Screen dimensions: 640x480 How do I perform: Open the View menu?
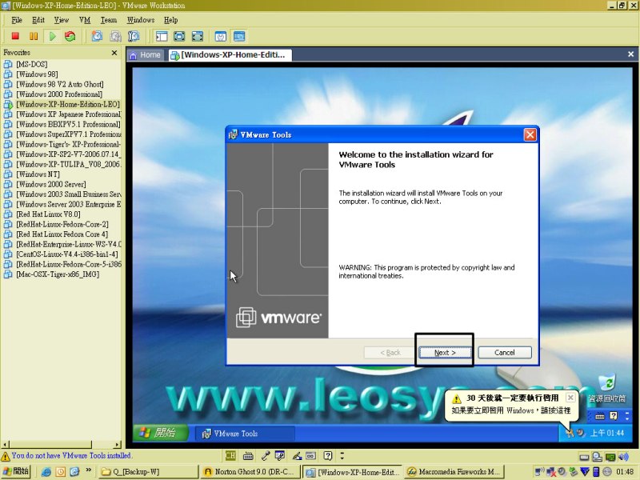click(x=62, y=20)
